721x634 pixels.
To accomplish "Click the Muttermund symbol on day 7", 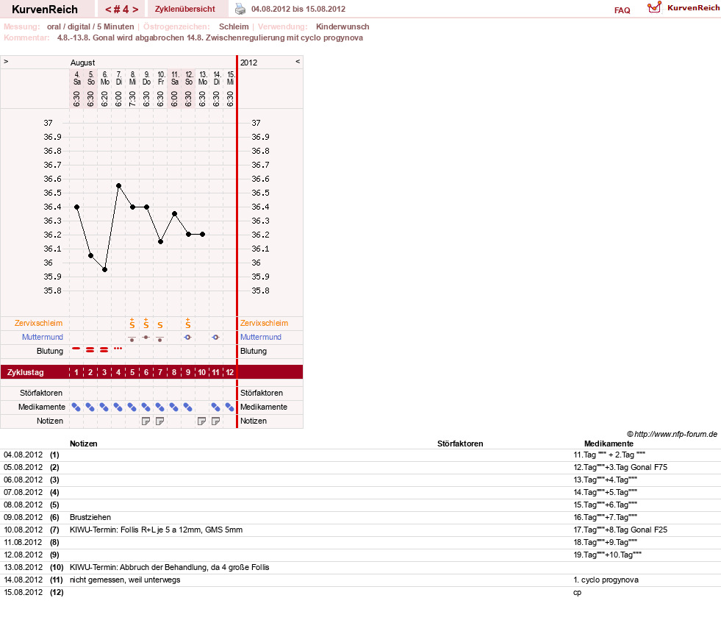I will (x=159, y=339).
